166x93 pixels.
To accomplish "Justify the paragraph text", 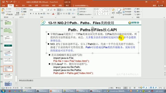I will tap(66, 13).
